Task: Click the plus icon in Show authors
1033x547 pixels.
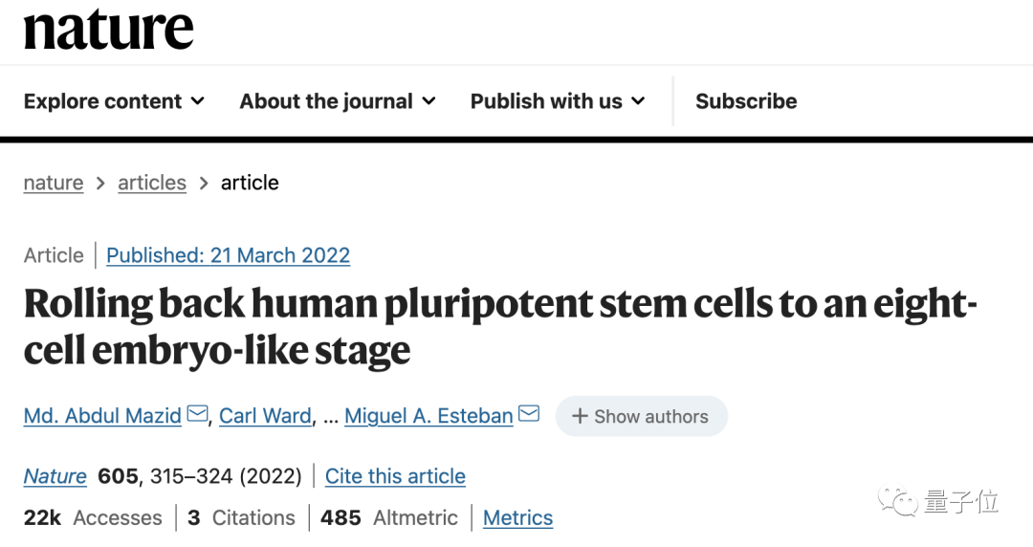Action: point(580,416)
